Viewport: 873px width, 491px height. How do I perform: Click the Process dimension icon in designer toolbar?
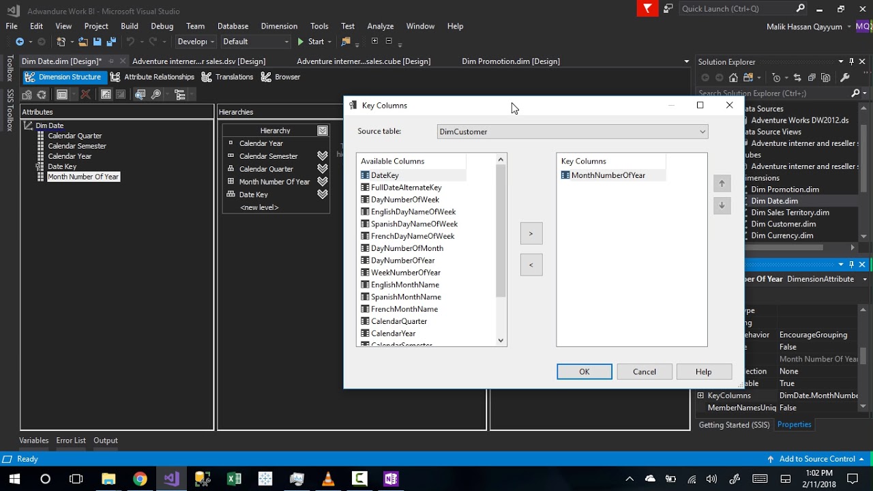(27, 95)
